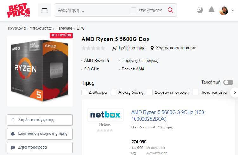This screenshot has height=155, width=238.
Task: Click the offer chat bubble icon
Action: [13, 148]
